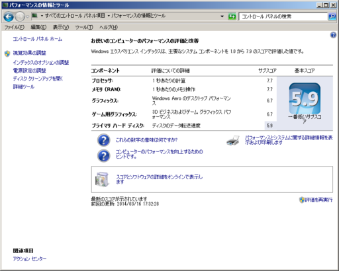Select パフォーマンスの情報とツール breadcrumb

coord(138,16)
